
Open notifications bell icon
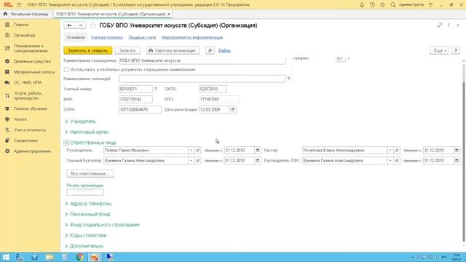click(x=362, y=5)
